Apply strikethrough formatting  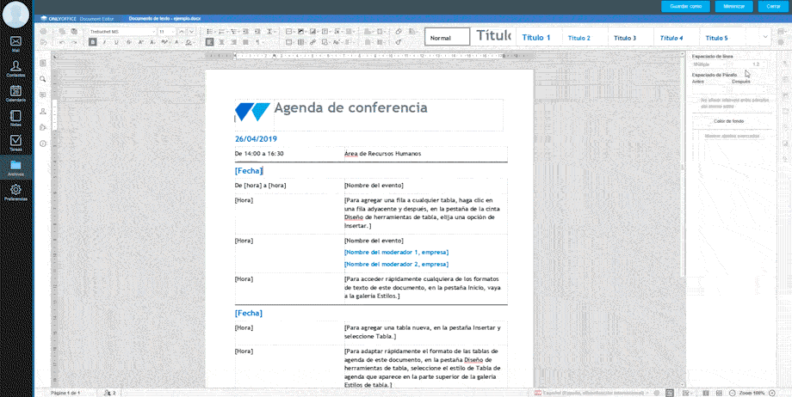[128, 42]
